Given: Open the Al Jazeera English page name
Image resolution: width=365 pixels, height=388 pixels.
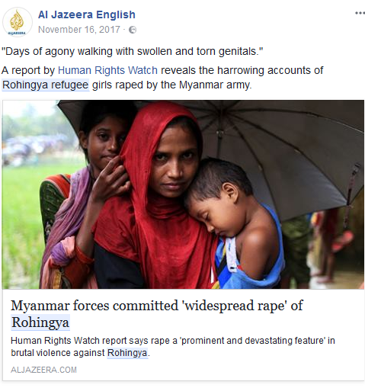Looking at the screenshot, I should coord(87,14).
